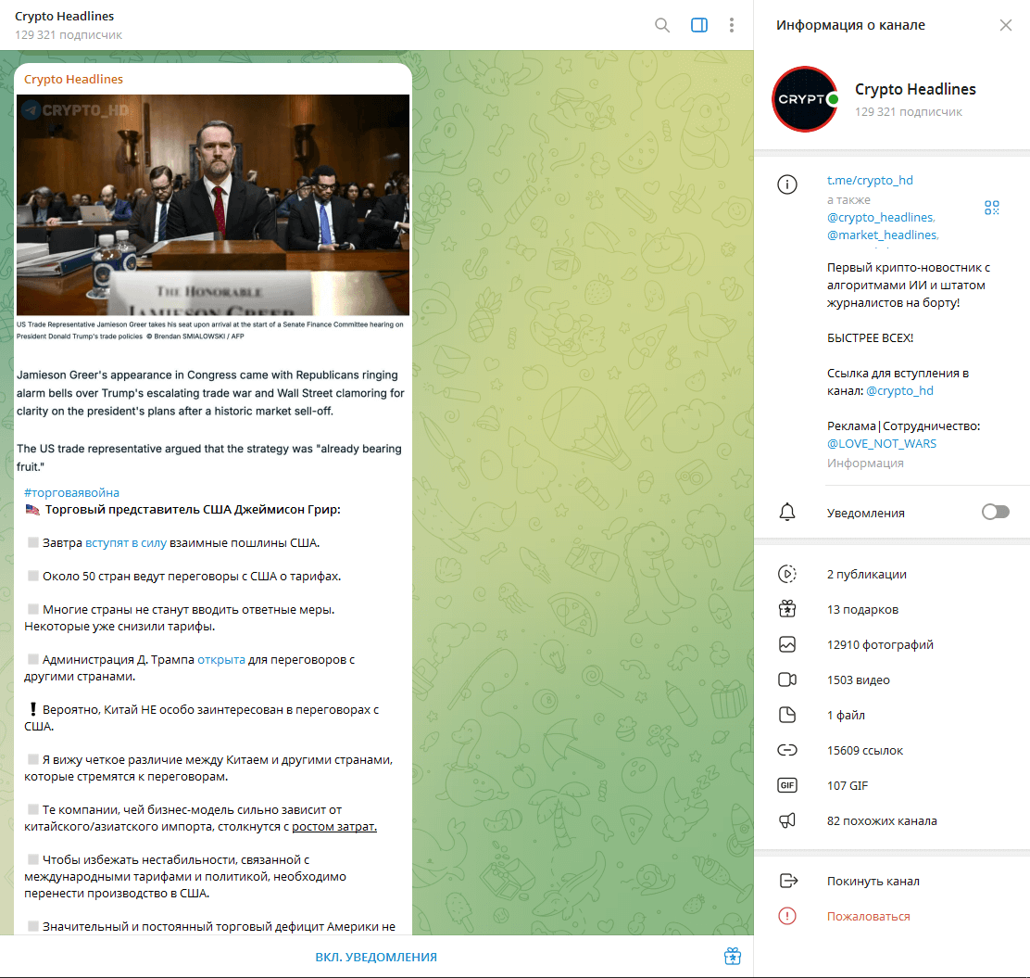The height and width of the screenshot is (978, 1030).
Task: Select the 1503 видео row
Action: 892,680
